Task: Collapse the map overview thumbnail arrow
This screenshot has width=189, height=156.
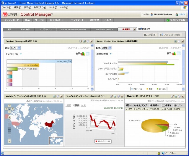Action: tap(62, 144)
